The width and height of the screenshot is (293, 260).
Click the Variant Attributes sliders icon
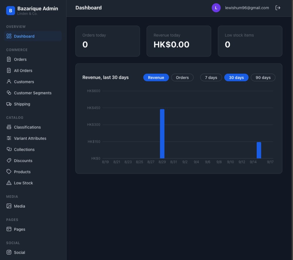click(x=9, y=138)
